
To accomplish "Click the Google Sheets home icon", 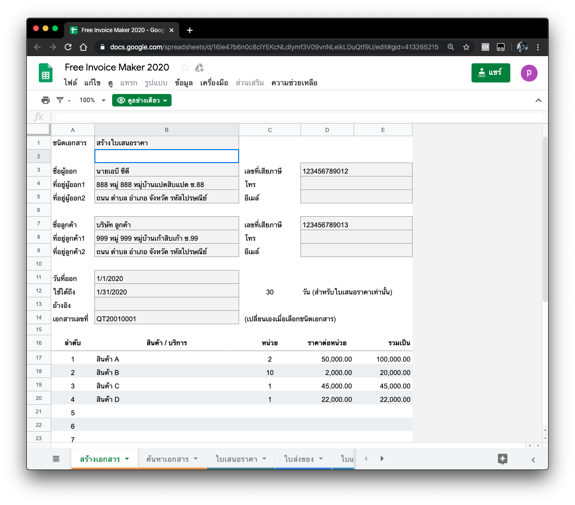I will click(46, 73).
